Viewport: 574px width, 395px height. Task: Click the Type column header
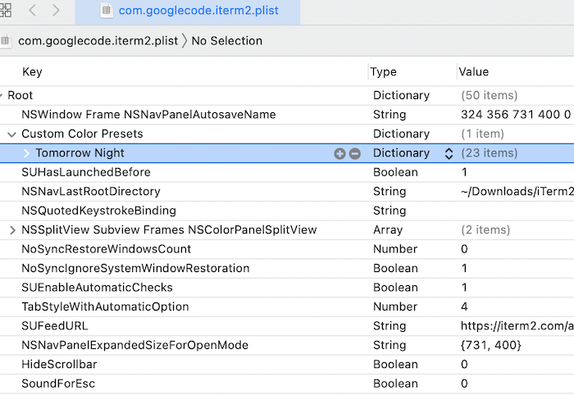(x=383, y=71)
